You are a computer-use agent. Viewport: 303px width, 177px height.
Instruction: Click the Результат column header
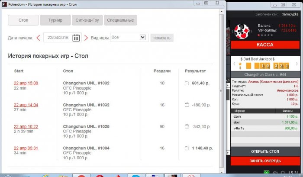[x=195, y=71]
